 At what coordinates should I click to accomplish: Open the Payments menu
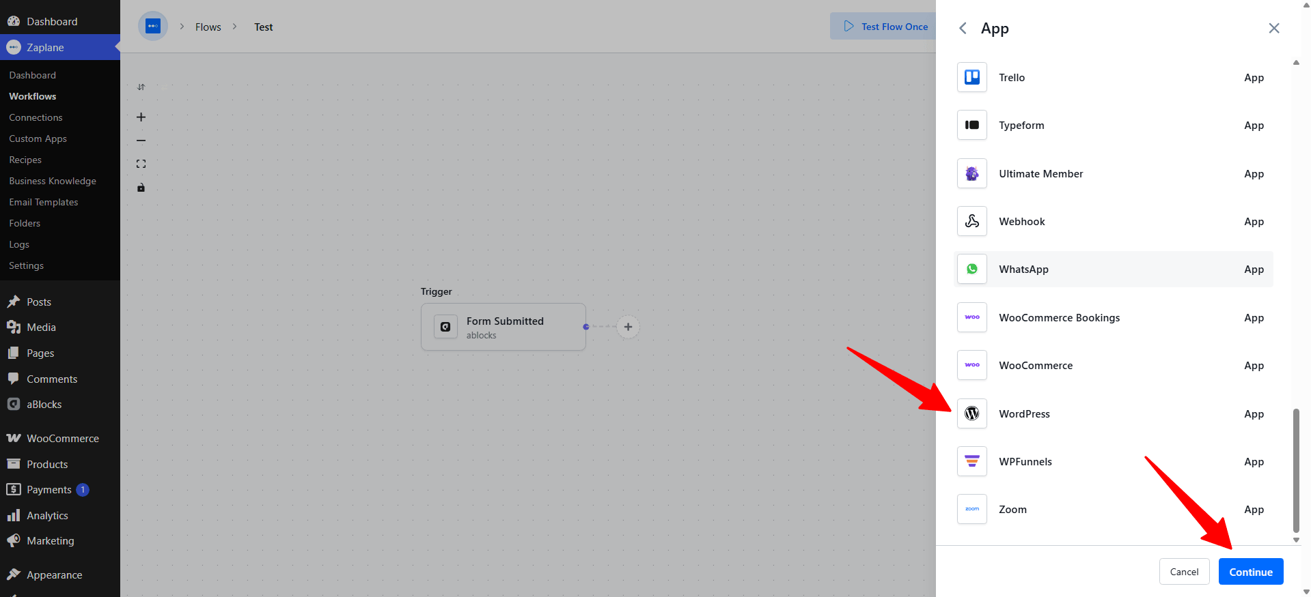point(60,490)
